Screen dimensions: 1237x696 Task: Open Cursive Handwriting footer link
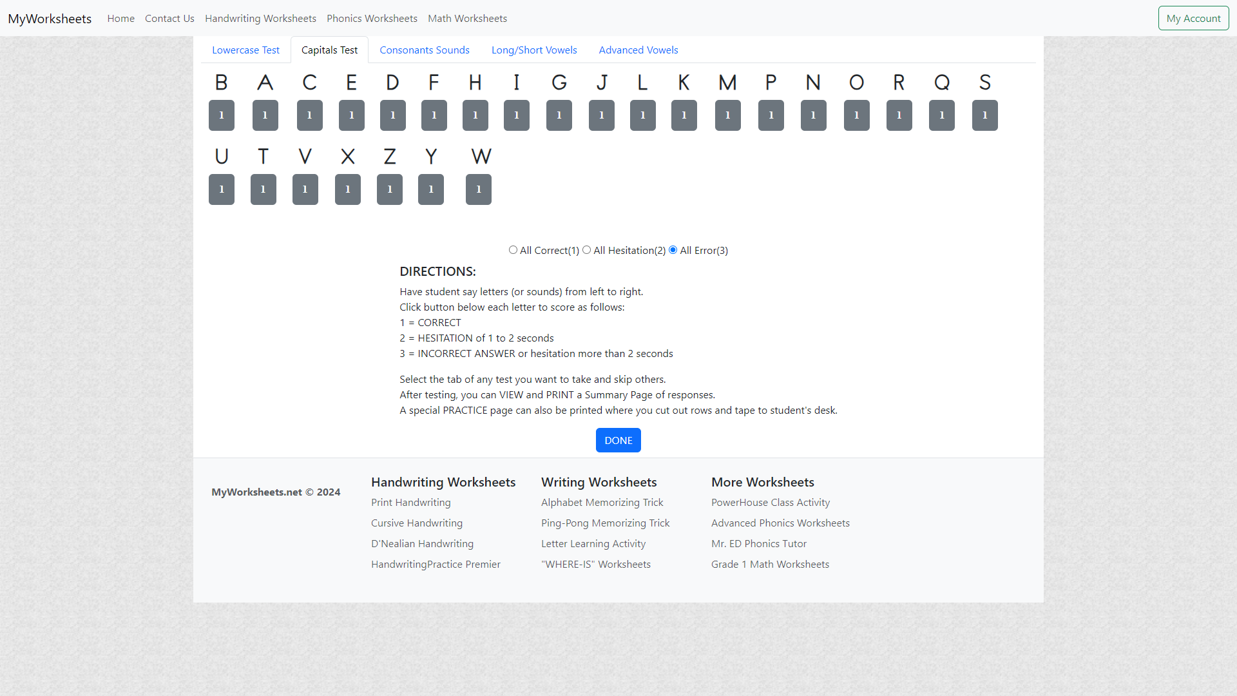(x=417, y=523)
